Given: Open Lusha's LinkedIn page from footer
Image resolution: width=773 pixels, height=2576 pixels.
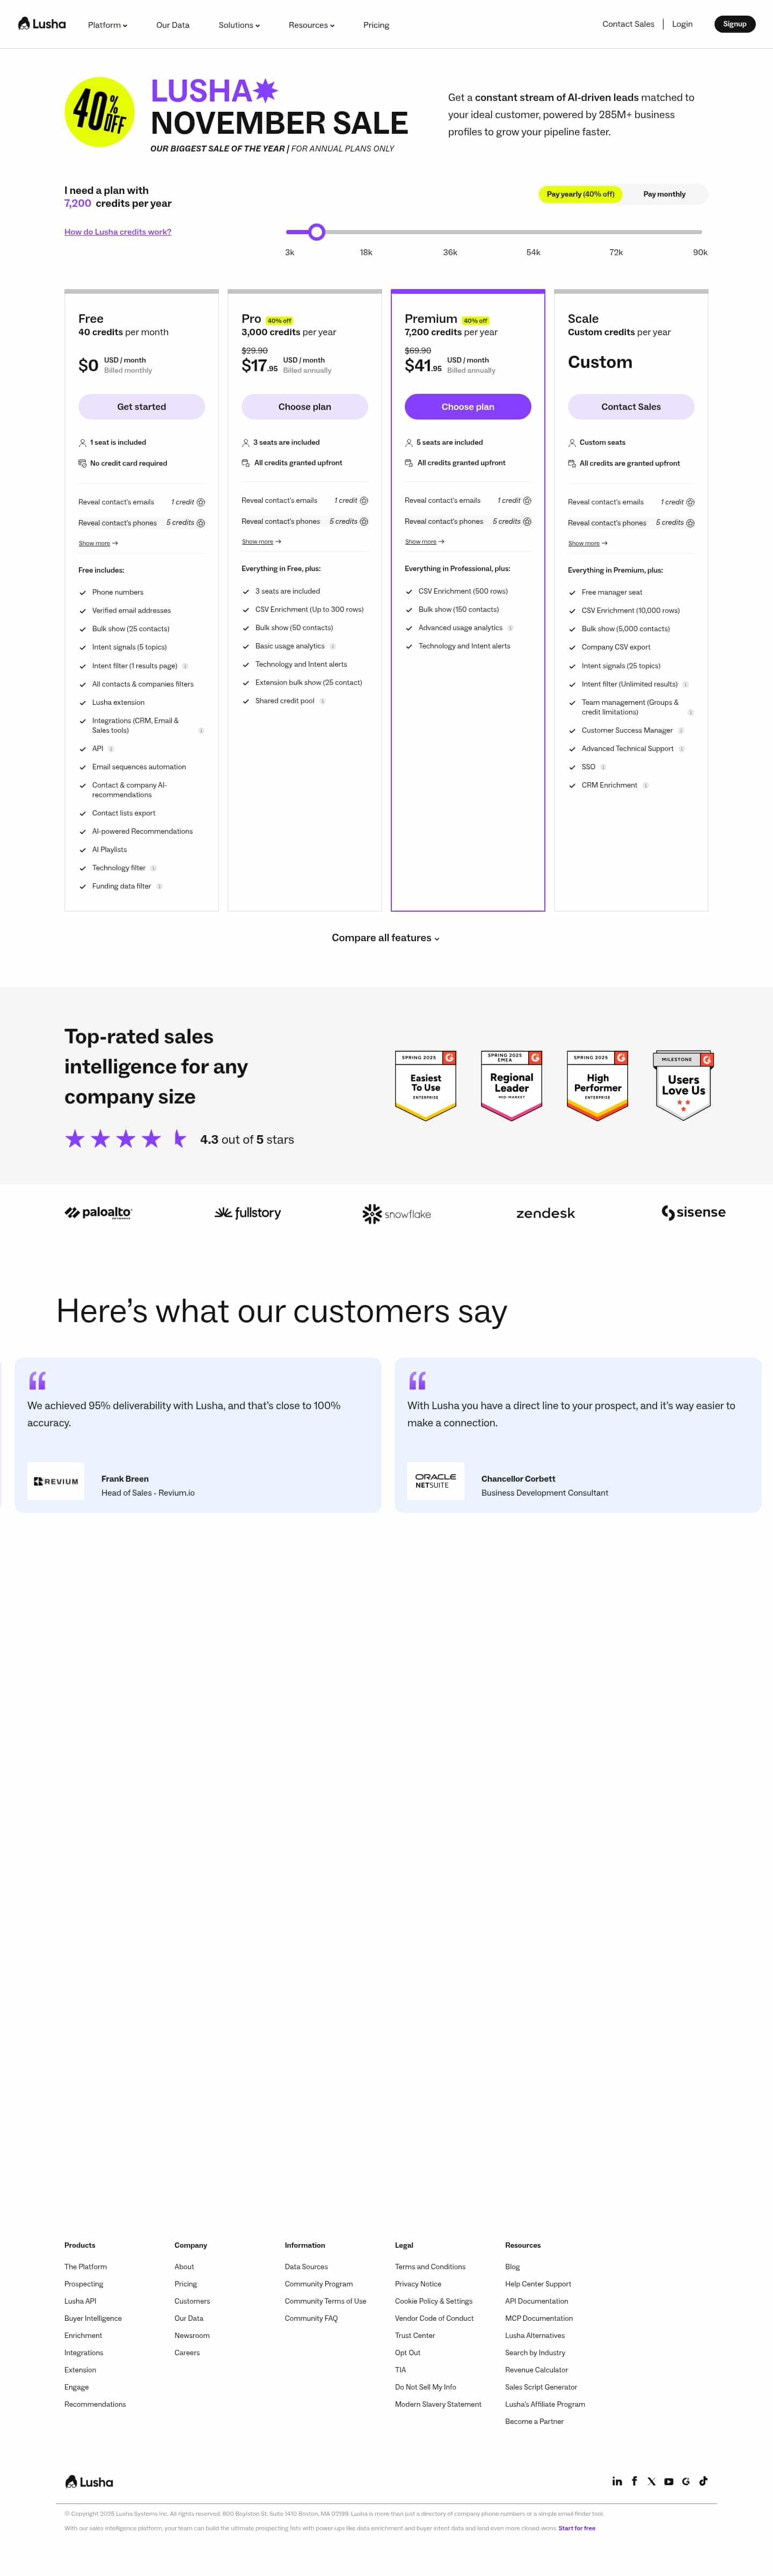Looking at the screenshot, I should [x=617, y=2481].
